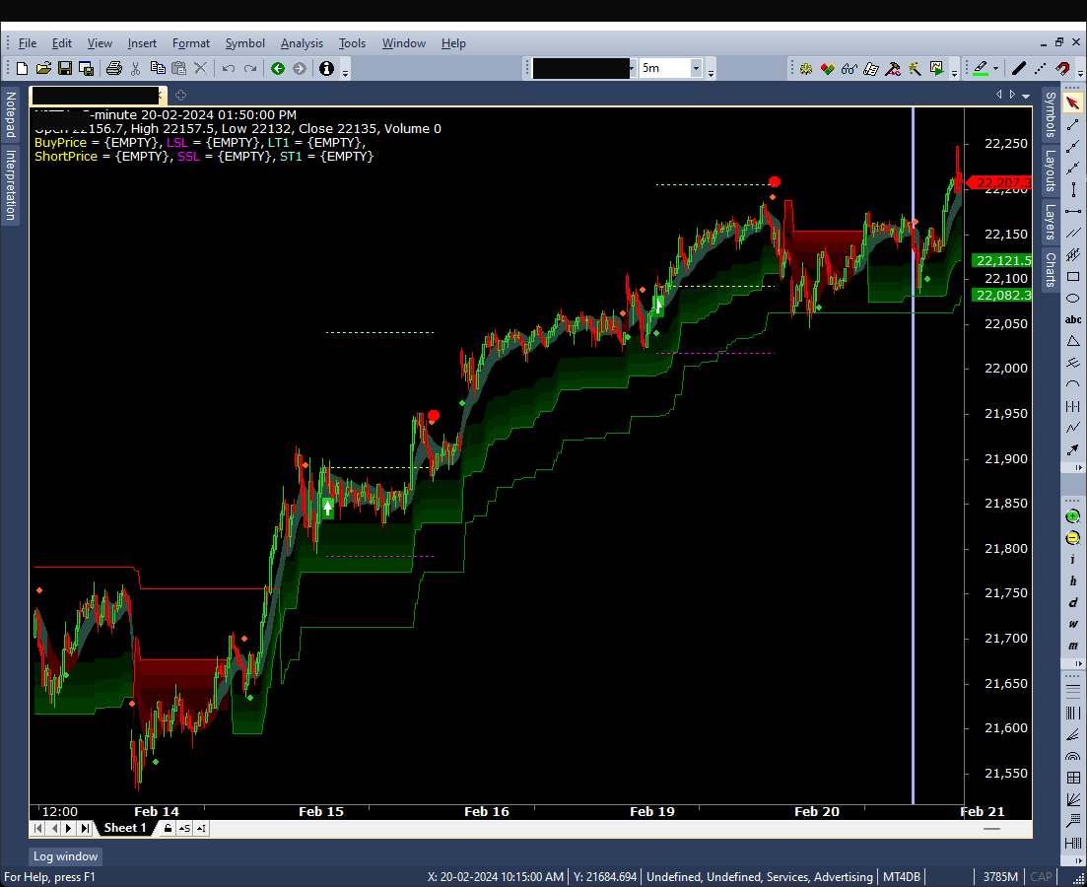Open the Symbols side panel
The image size is (1087, 887).
click(1051, 114)
